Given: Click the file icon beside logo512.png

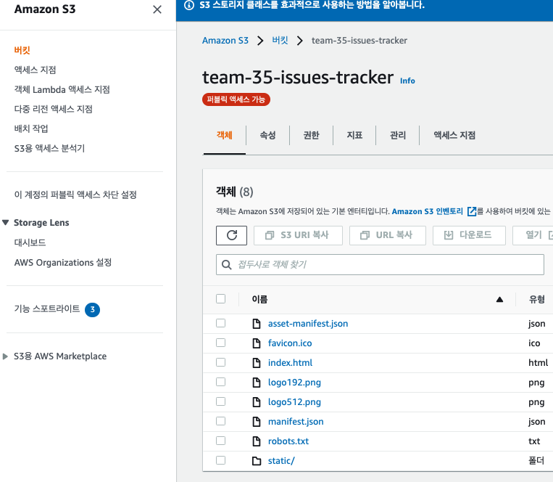Looking at the screenshot, I should [257, 402].
